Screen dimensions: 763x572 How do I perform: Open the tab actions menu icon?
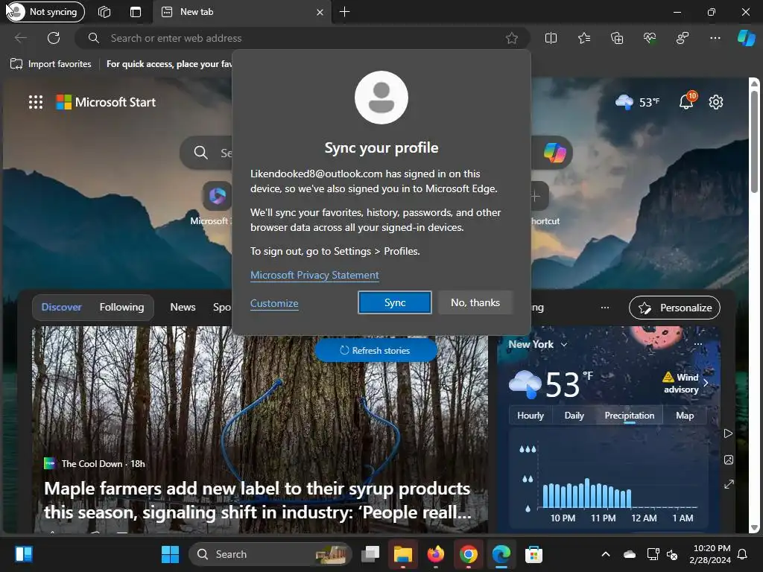[x=136, y=12]
